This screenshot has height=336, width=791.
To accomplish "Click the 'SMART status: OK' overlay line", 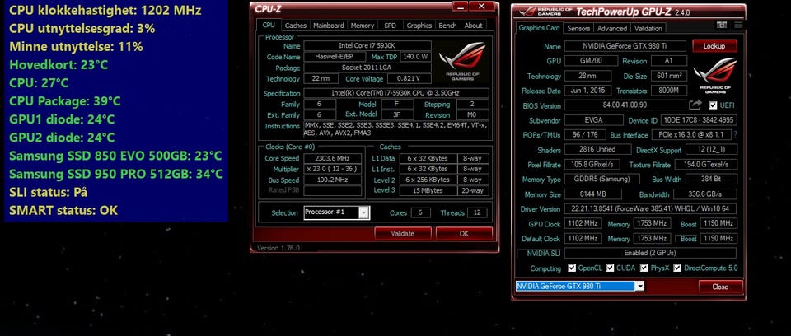I will (x=63, y=210).
